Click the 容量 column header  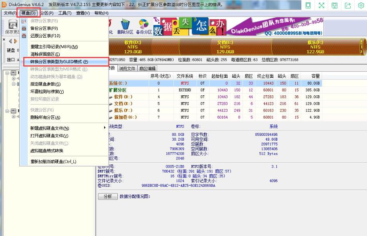[x=311, y=76]
